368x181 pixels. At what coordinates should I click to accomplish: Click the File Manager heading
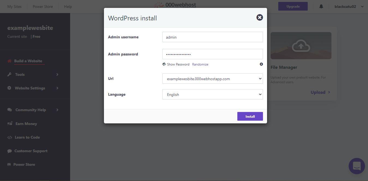[x=284, y=67]
